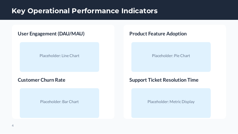Click the dark header bar right of the title
The image size is (238, 134).
pos(198,11)
